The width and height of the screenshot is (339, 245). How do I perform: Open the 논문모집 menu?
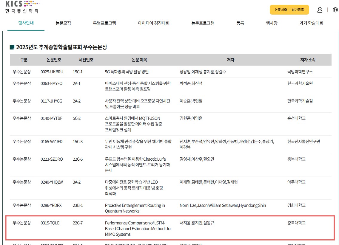click(63, 23)
